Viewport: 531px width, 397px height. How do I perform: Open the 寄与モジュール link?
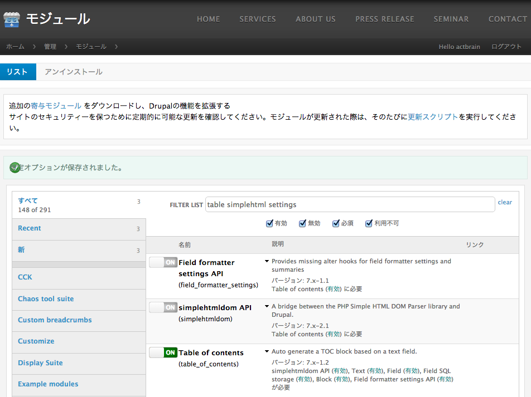(x=56, y=106)
